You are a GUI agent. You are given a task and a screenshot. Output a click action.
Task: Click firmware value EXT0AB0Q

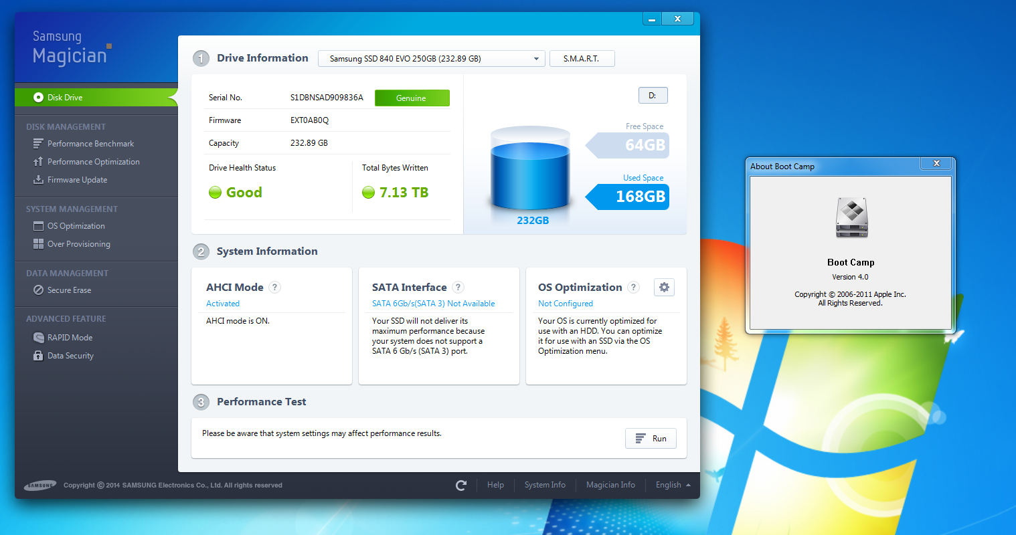[309, 120]
